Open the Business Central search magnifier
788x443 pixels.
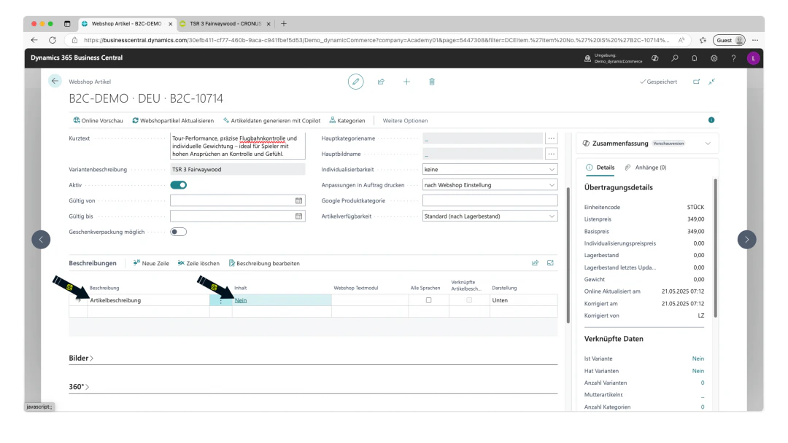pos(674,58)
